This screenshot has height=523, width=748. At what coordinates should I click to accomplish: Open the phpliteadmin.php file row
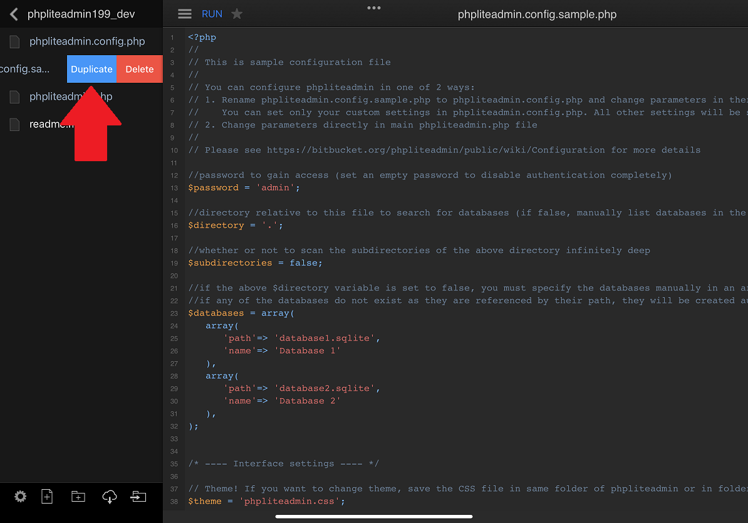81,97
